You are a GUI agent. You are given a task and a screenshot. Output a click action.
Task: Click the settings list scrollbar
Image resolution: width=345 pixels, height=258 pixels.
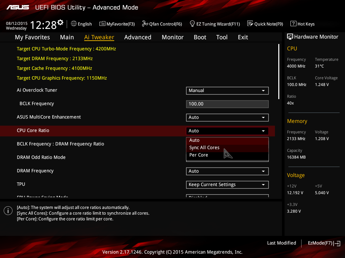tap(279, 72)
